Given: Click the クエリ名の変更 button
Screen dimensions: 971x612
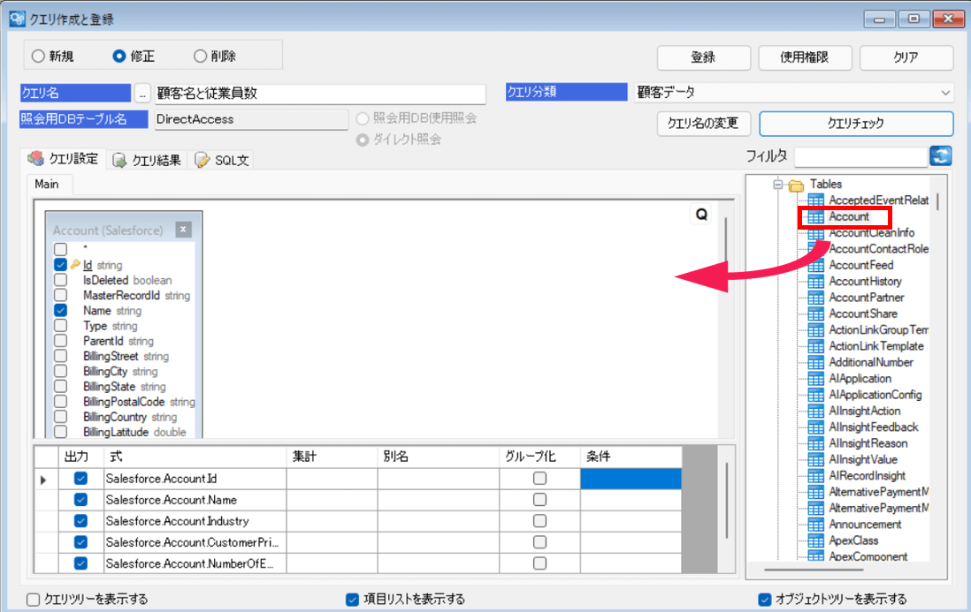Looking at the screenshot, I should pyautogui.click(x=703, y=123).
